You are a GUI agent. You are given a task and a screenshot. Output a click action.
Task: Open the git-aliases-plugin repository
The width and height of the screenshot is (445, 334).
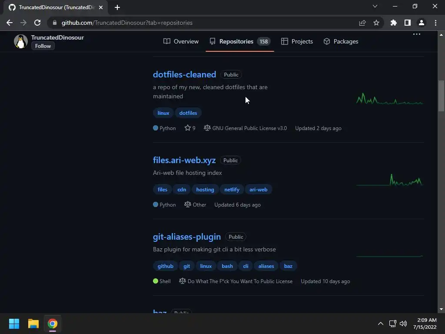(187, 237)
